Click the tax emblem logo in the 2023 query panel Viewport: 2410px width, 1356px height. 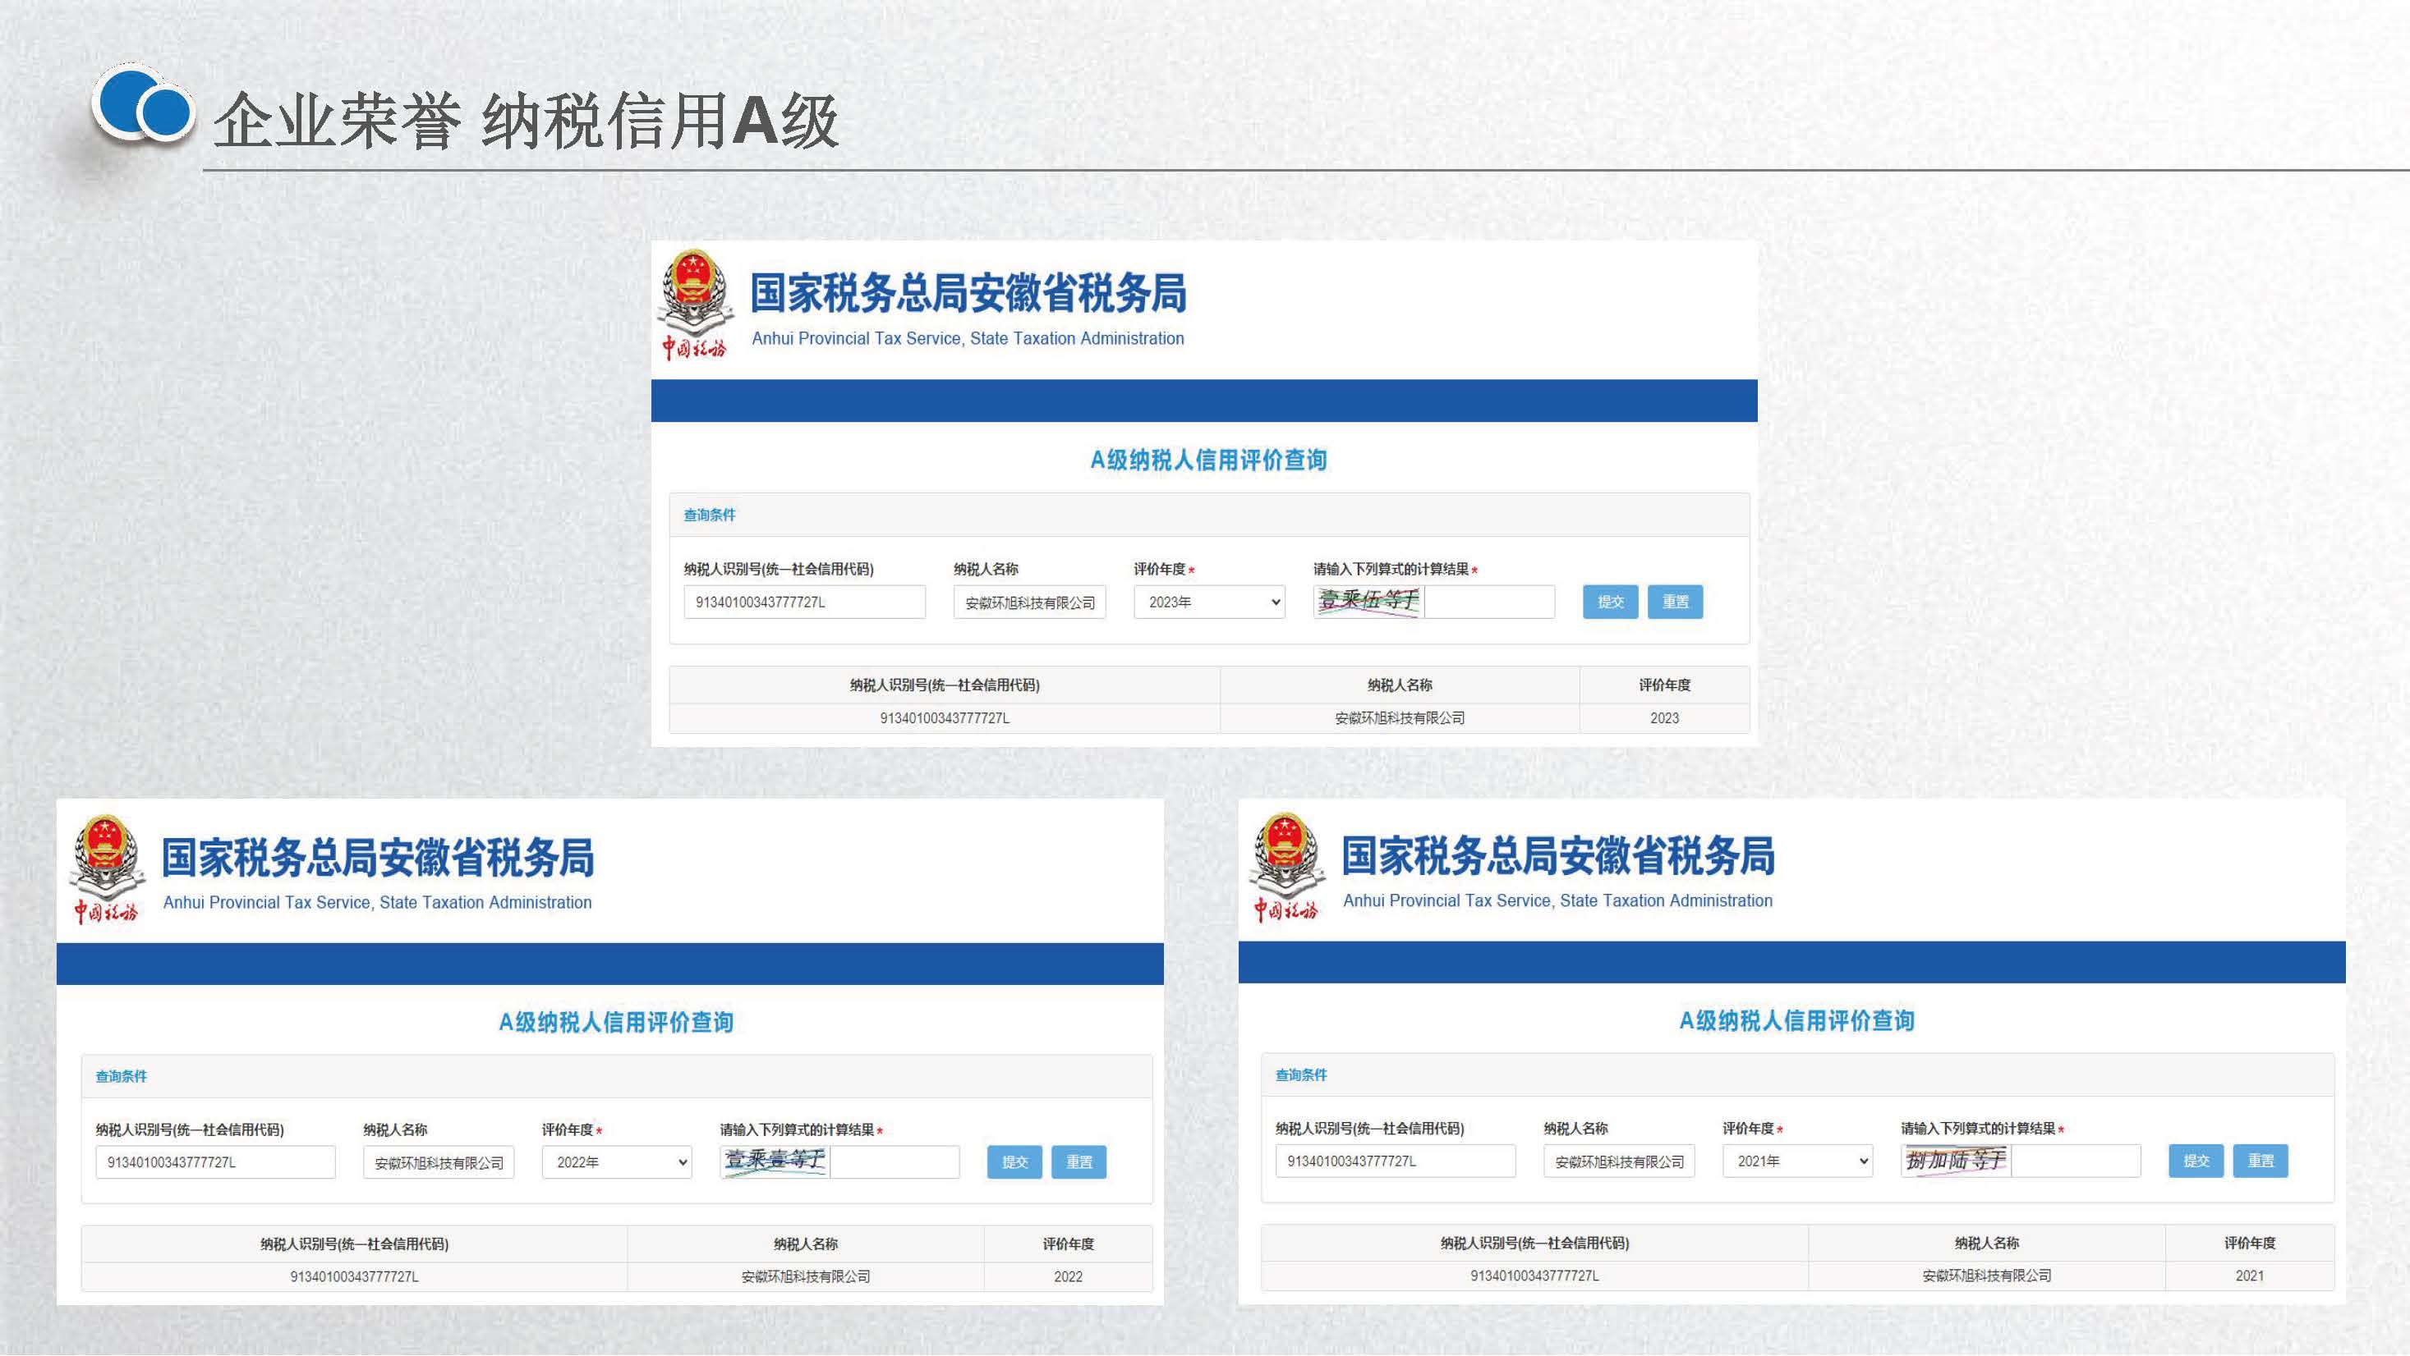pyautogui.click(x=693, y=305)
